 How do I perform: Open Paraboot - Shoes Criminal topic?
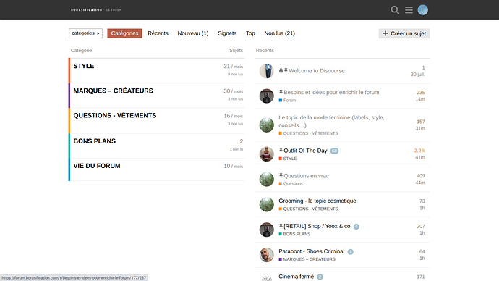click(x=312, y=251)
